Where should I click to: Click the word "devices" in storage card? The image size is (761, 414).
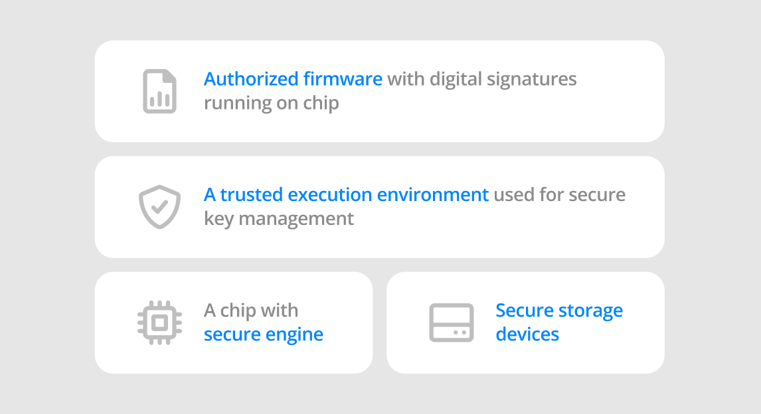click(527, 334)
